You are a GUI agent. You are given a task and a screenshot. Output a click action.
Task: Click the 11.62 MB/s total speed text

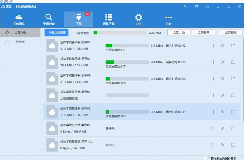[x=155, y=33]
